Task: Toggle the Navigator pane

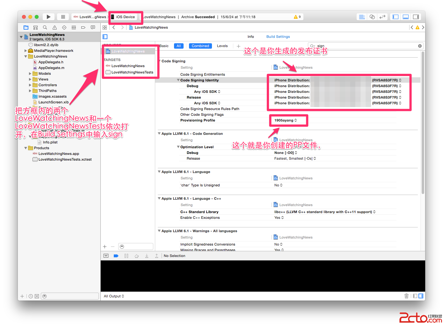Action: pyautogui.click(x=396, y=17)
